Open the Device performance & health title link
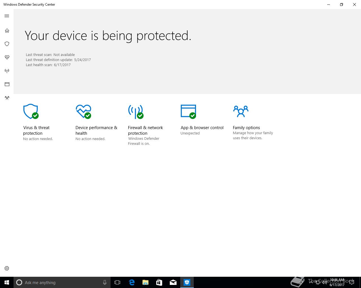361x288 pixels. pos(96,130)
